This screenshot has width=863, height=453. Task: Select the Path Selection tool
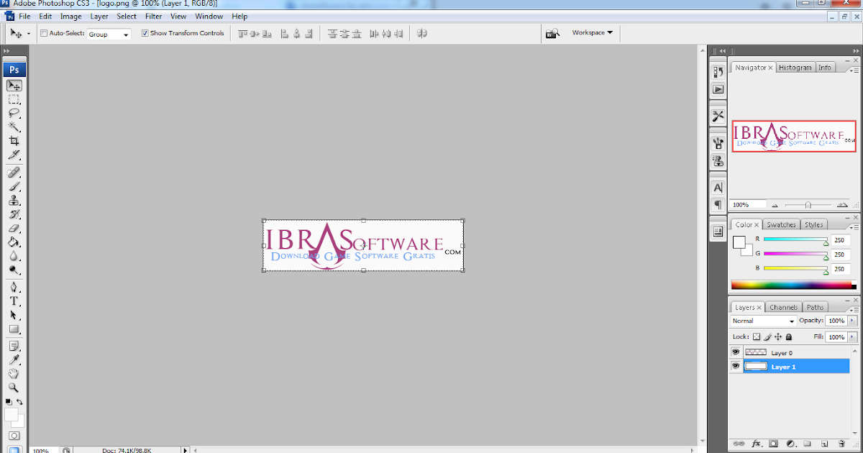tap(14, 316)
